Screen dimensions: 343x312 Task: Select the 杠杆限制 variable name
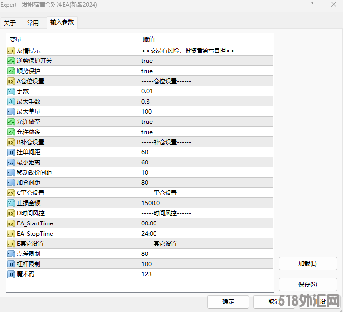coord(29,264)
